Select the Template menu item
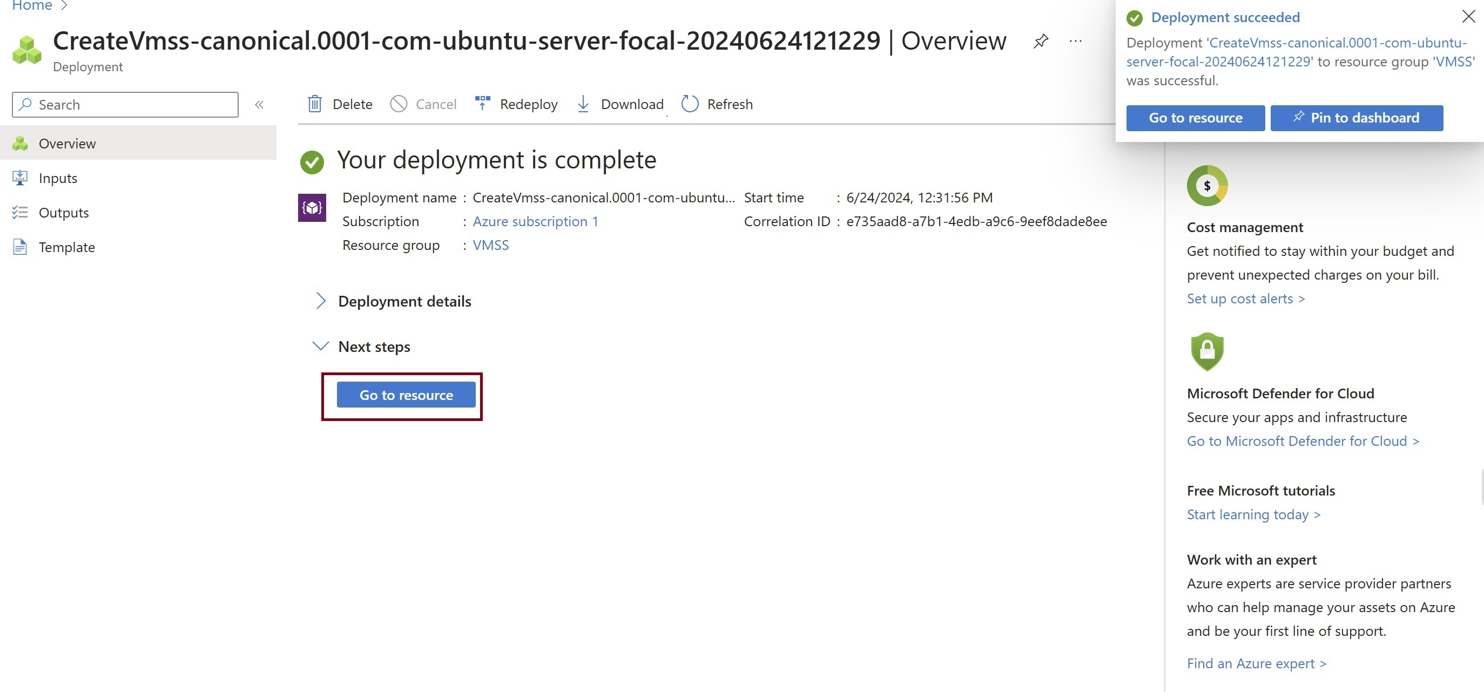Image resolution: width=1484 pixels, height=692 pixels. point(66,248)
